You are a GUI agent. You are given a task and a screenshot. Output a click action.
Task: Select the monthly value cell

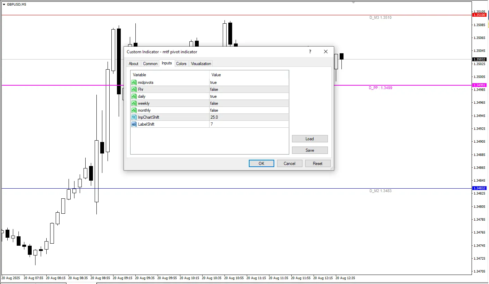point(249,110)
